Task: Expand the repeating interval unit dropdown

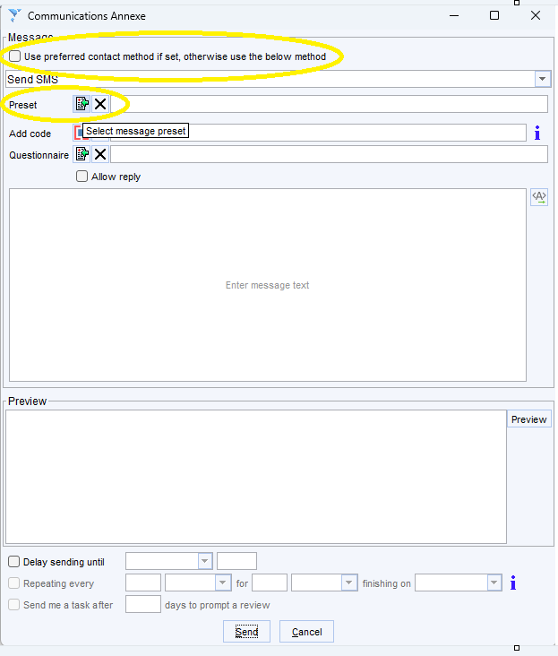Action: click(x=223, y=583)
